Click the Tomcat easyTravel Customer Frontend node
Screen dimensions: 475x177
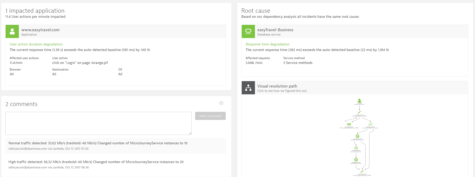click(x=370, y=124)
